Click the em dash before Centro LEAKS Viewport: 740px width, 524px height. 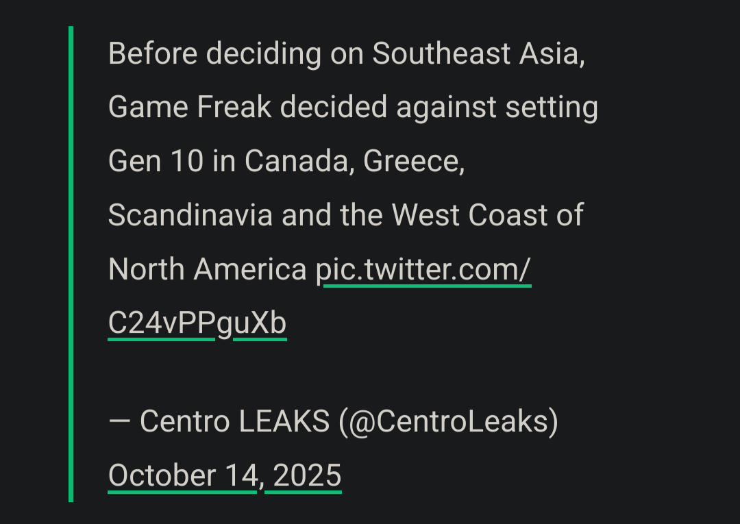(120, 422)
